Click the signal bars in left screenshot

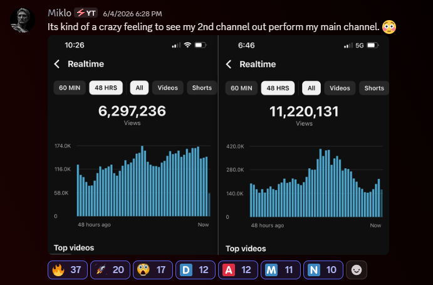point(176,45)
